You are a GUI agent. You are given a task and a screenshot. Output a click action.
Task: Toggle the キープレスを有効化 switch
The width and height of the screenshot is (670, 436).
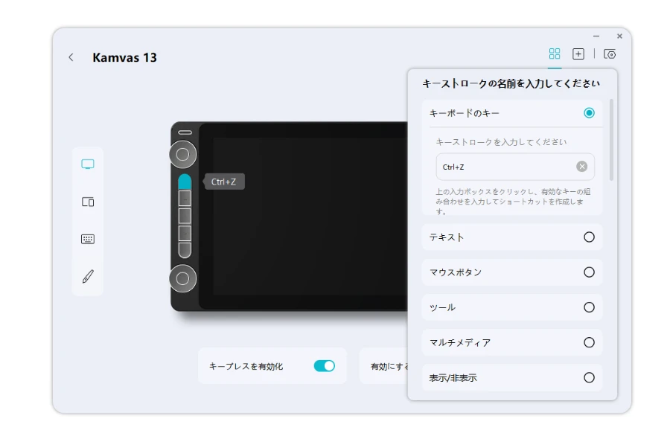tap(324, 366)
